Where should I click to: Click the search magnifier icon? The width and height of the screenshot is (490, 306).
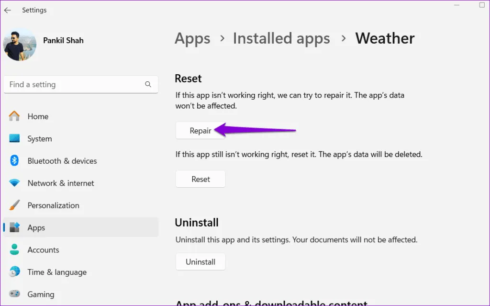pyautogui.click(x=148, y=85)
